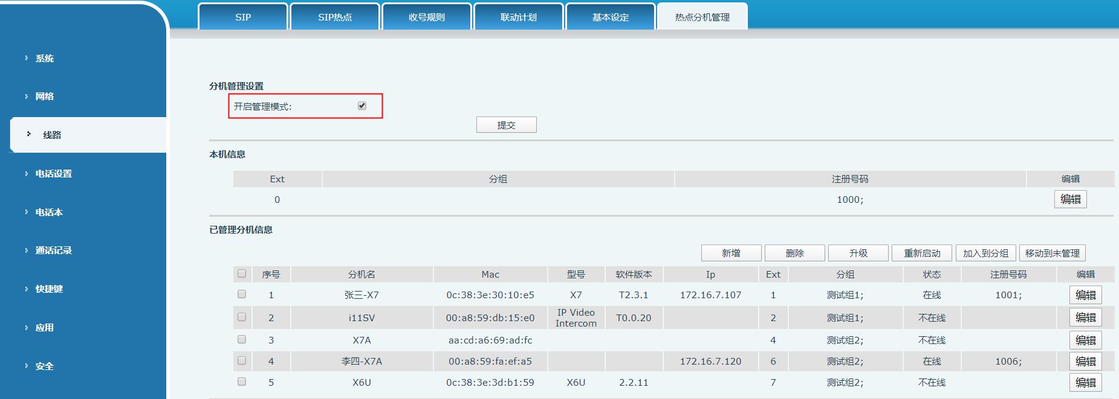This screenshot has width=1119, height=399.
Task: Edit the X7A extension with Ext 4
Action: 1086,340
